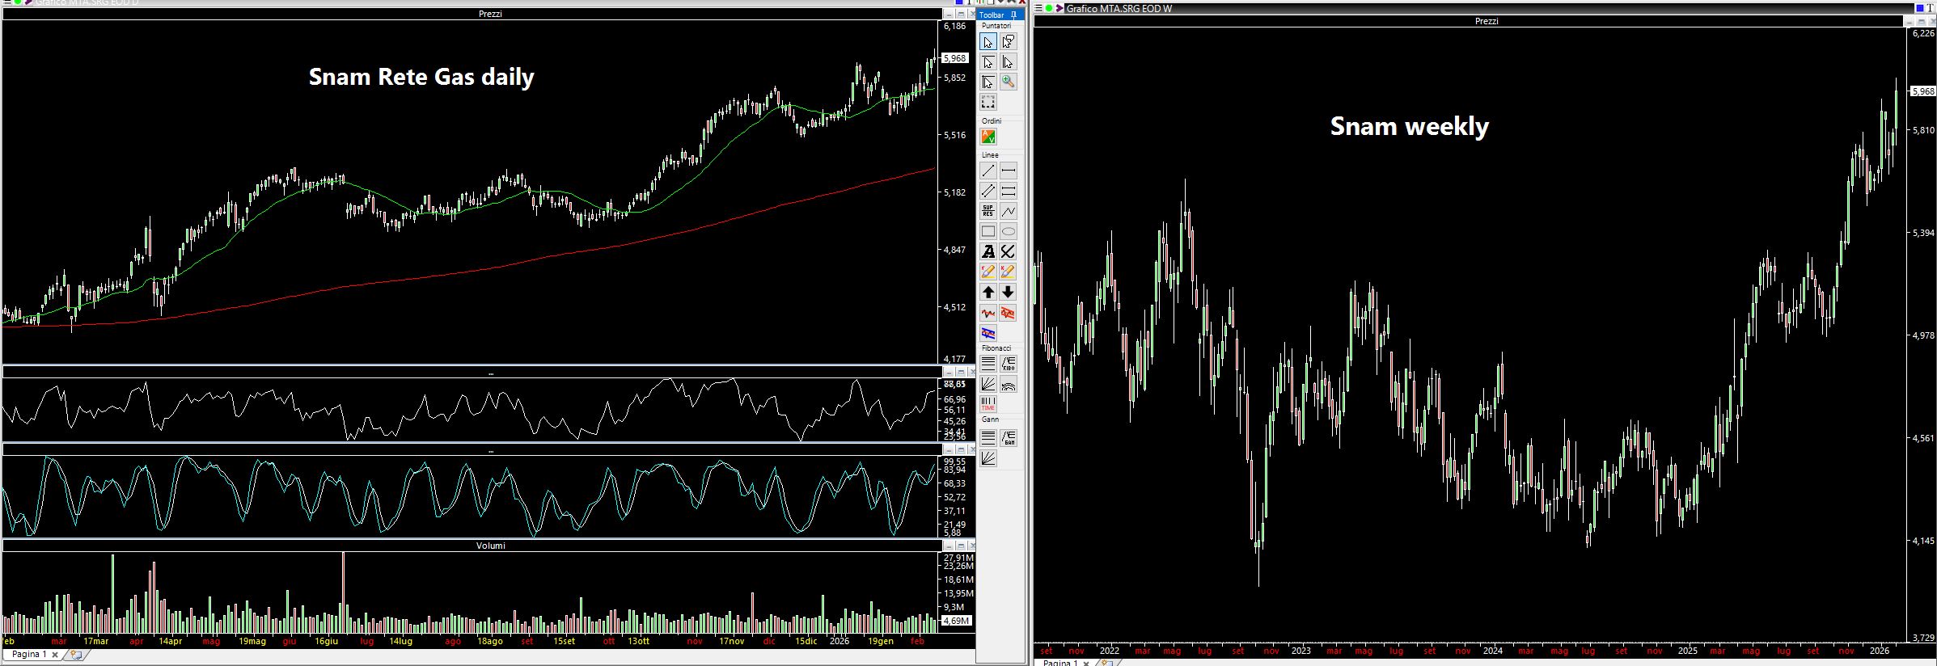This screenshot has height=666, width=1937.
Task: Click the '17mar' date on daily axis
Action: coord(96,641)
